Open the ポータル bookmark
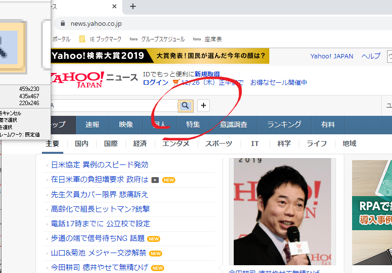The height and width of the screenshot is (273, 392). coord(61,39)
